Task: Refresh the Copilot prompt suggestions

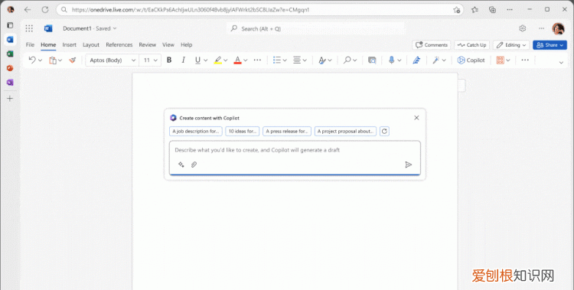Action: (384, 131)
